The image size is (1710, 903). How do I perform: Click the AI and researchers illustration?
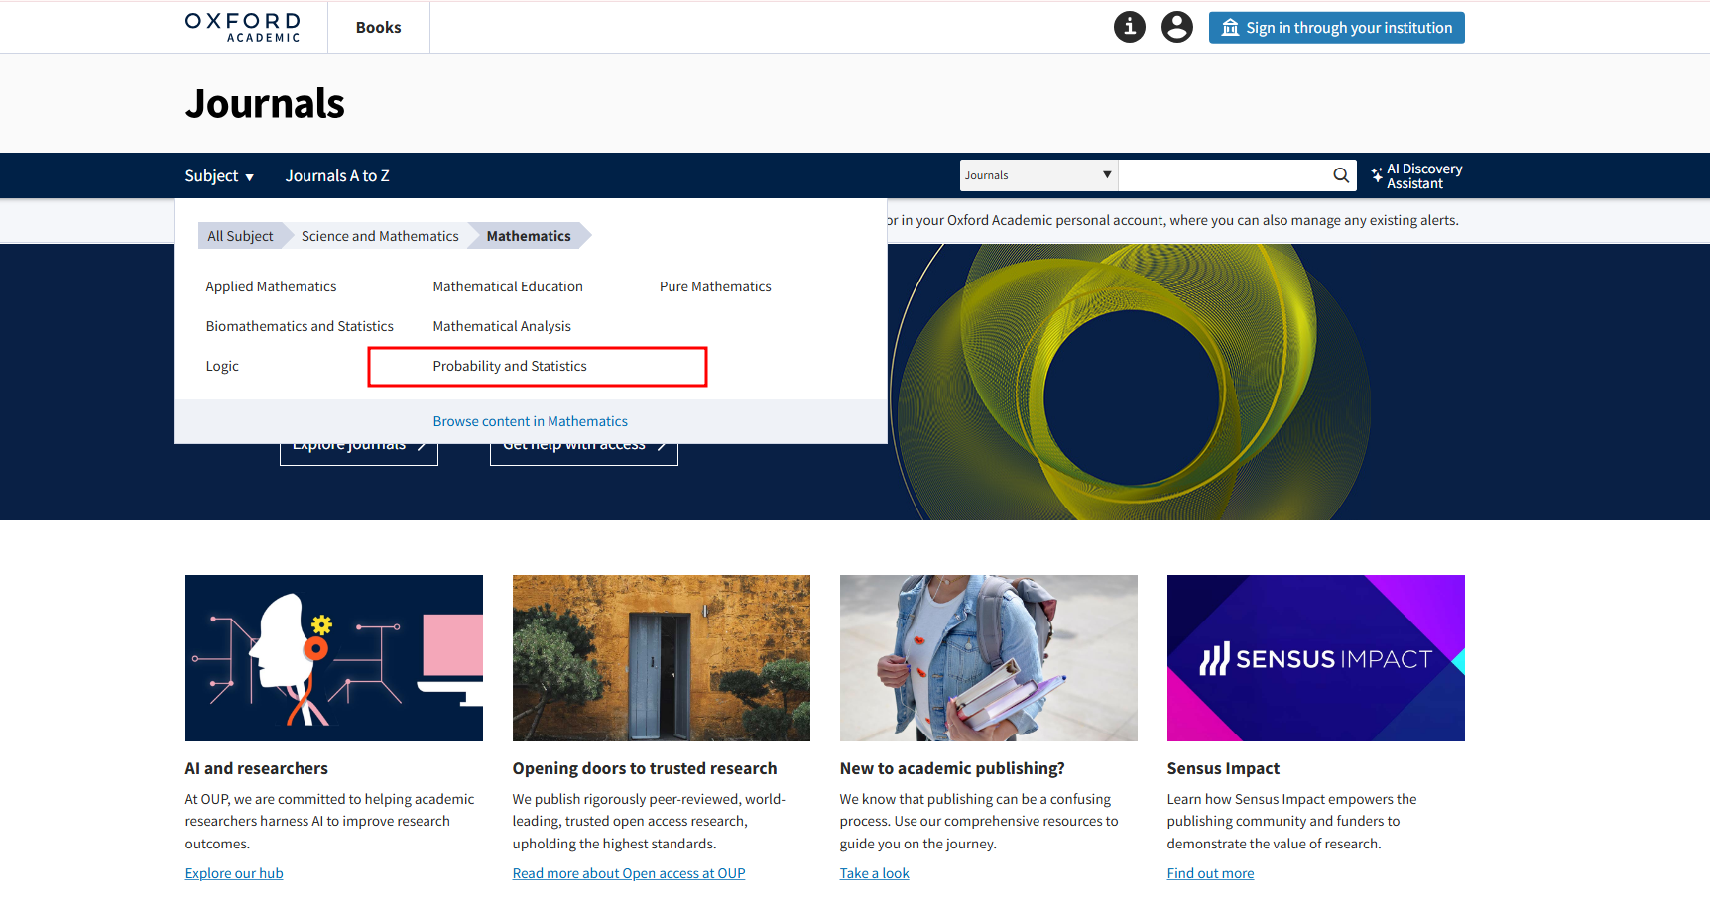point(333,658)
